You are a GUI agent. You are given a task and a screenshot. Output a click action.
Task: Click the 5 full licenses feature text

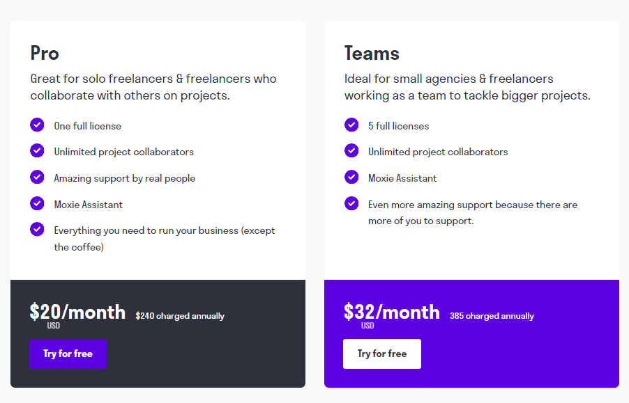pos(398,126)
